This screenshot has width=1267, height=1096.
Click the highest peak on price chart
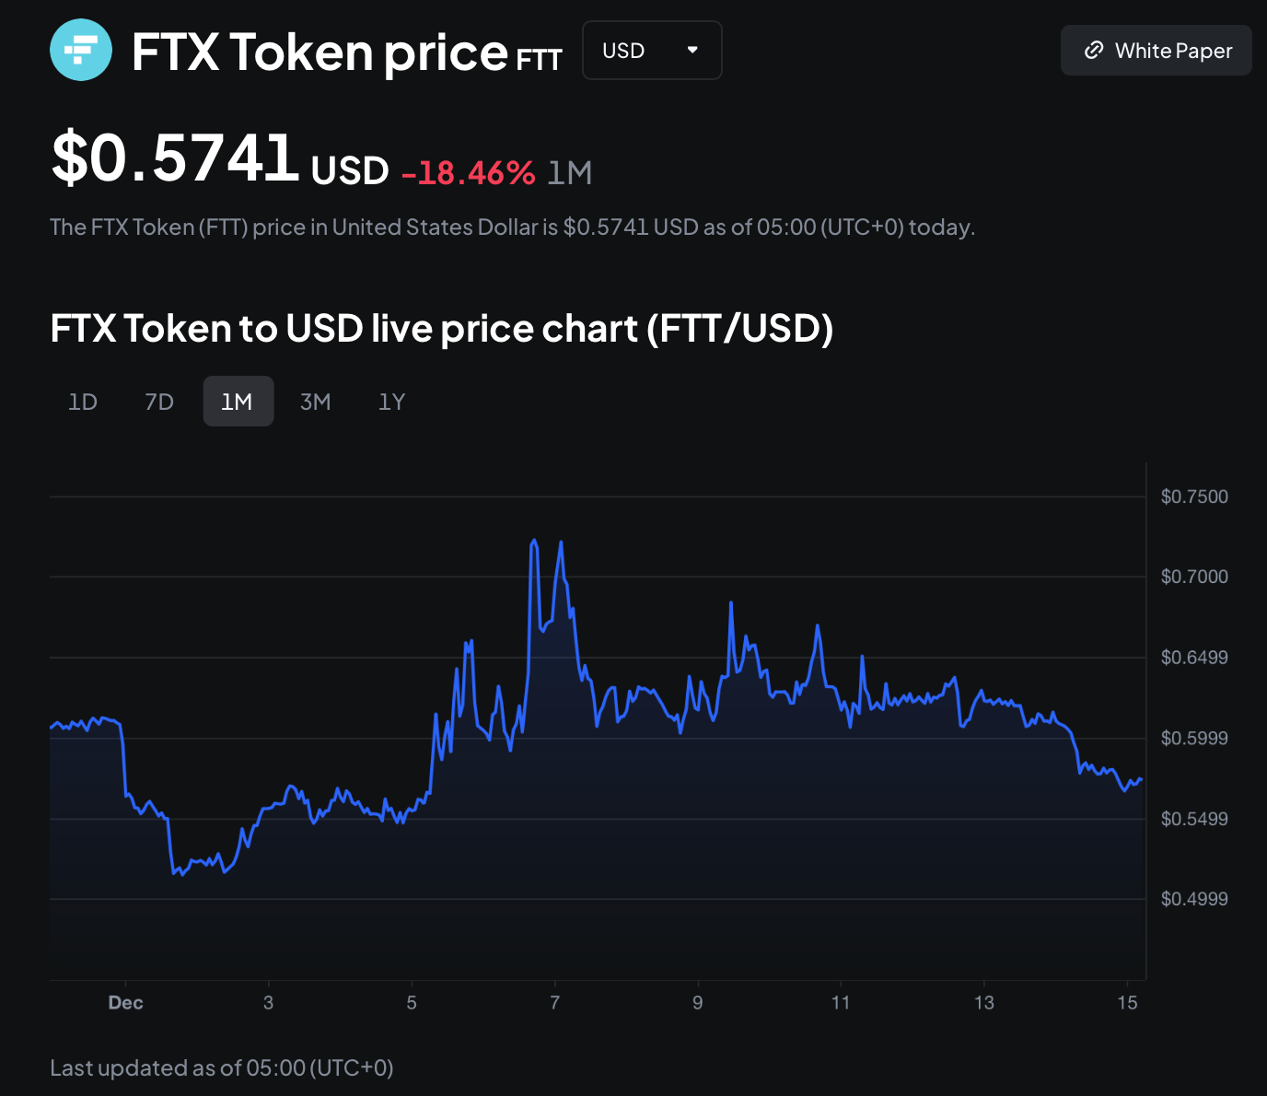[534, 542]
